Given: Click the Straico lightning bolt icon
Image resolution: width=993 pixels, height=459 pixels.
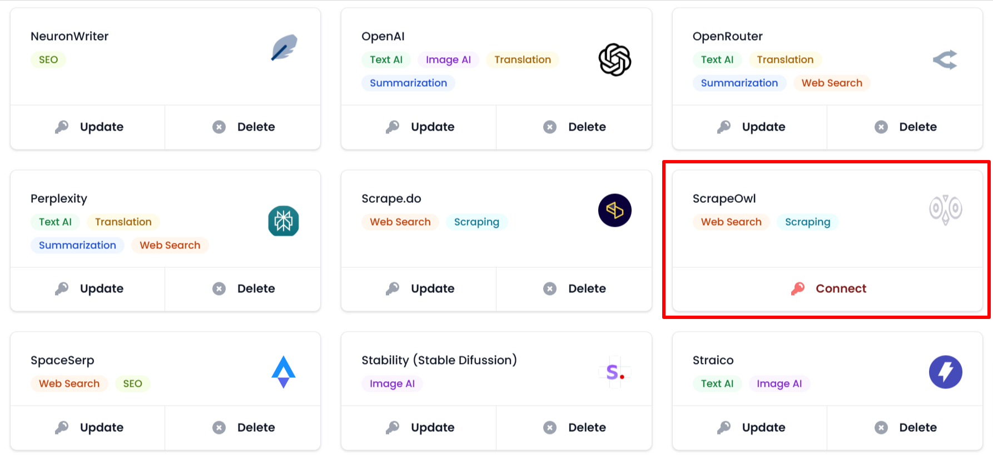Looking at the screenshot, I should tap(945, 372).
